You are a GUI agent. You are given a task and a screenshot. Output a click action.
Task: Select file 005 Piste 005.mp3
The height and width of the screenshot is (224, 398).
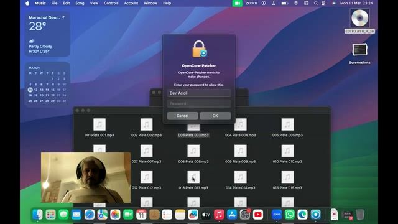(287, 128)
